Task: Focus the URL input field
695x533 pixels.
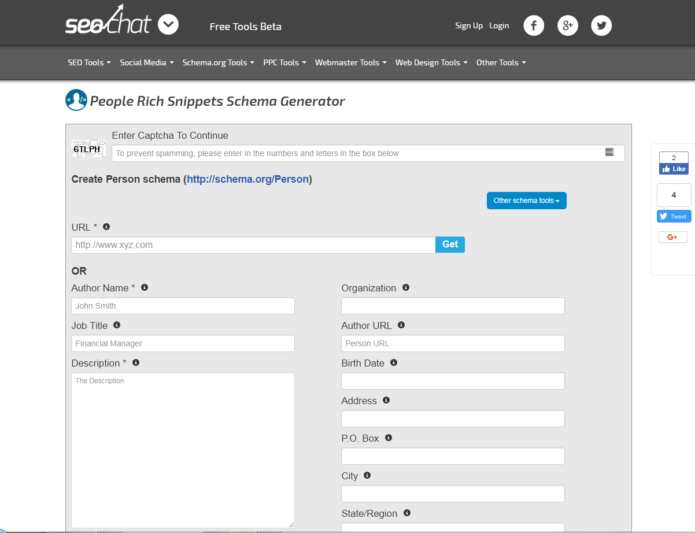Action: [x=253, y=245]
